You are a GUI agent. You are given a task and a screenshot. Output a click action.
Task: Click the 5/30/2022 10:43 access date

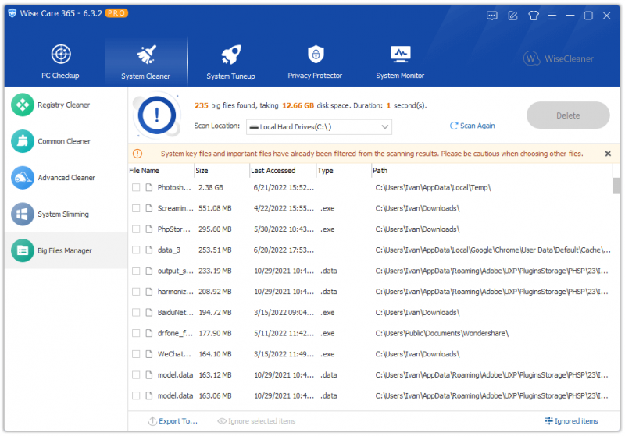tap(284, 229)
